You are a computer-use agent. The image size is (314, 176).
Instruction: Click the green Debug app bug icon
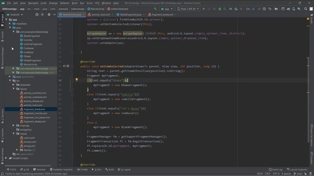pyautogui.click(x=220, y=9)
